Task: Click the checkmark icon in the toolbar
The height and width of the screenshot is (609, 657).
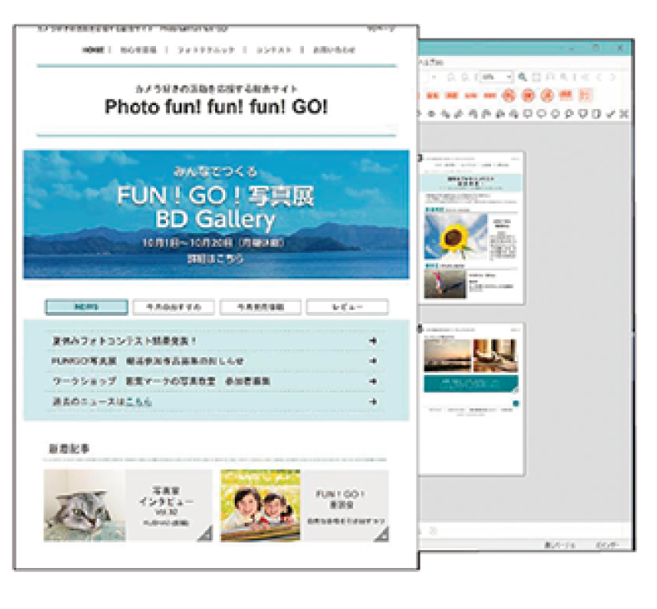Action: 610,113
